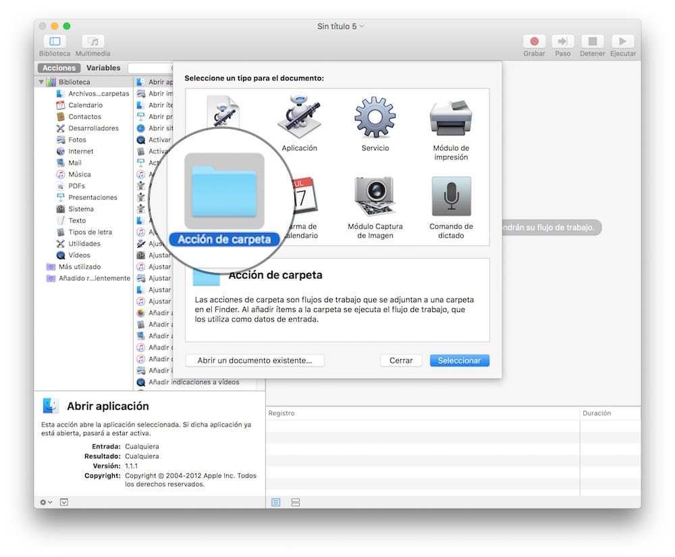Select Módulo Captura de Imagen icon
The width and height of the screenshot is (675, 557).
pyautogui.click(x=375, y=196)
